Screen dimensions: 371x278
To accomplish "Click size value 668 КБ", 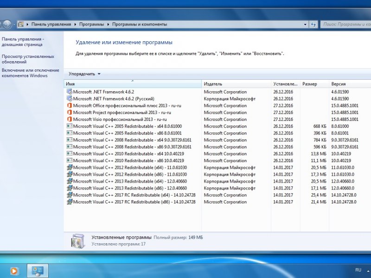I will click(x=320, y=126).
